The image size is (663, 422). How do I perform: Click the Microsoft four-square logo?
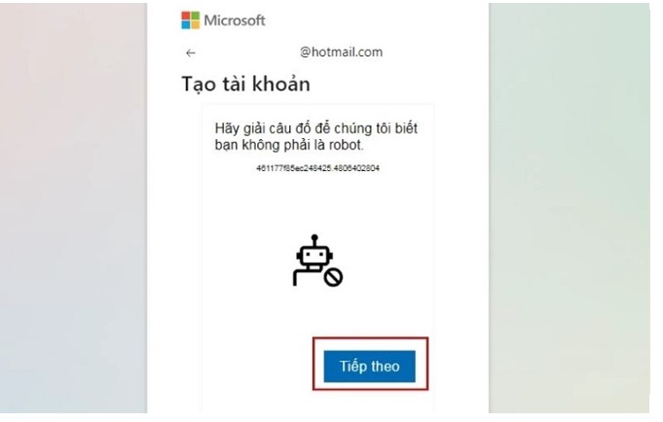[190, 20]
